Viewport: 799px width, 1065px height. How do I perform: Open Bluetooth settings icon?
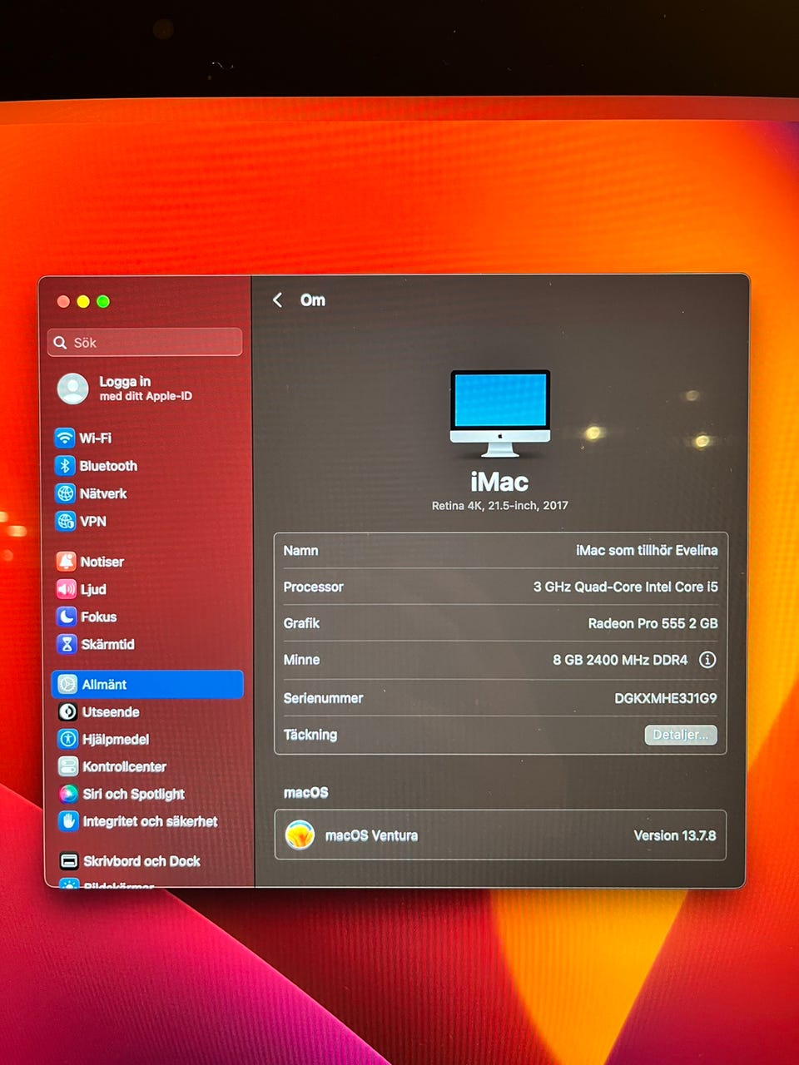point(65,466)
